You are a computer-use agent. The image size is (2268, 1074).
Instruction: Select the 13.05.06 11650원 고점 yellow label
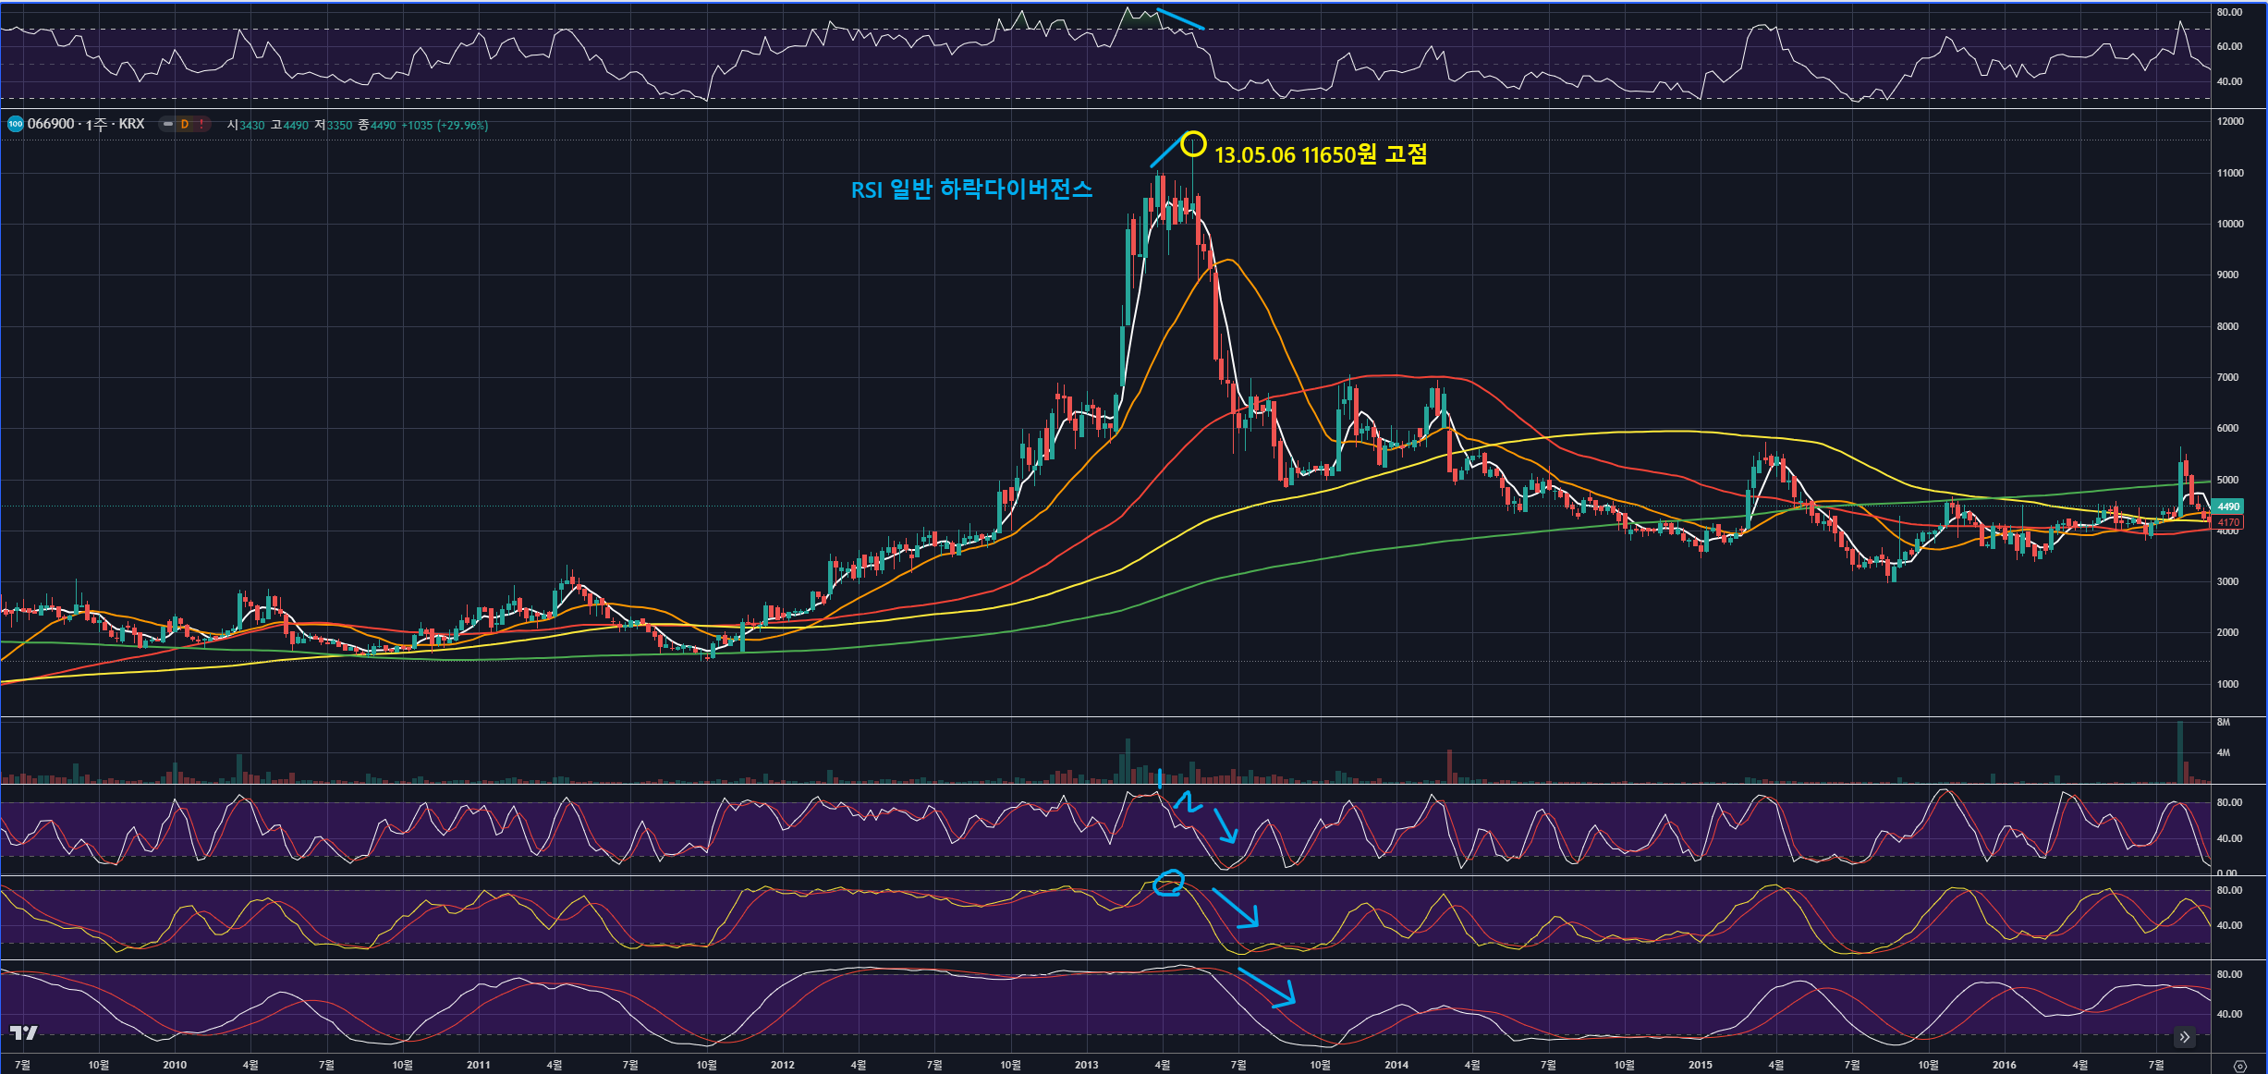click(x=1320, y=154)
